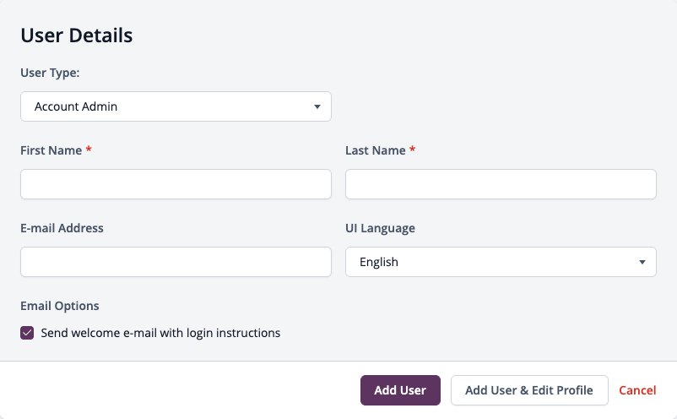Uncheck the send welcome e-mail checkbox
This screenshot has height=419, width=677.
[27, 333]
